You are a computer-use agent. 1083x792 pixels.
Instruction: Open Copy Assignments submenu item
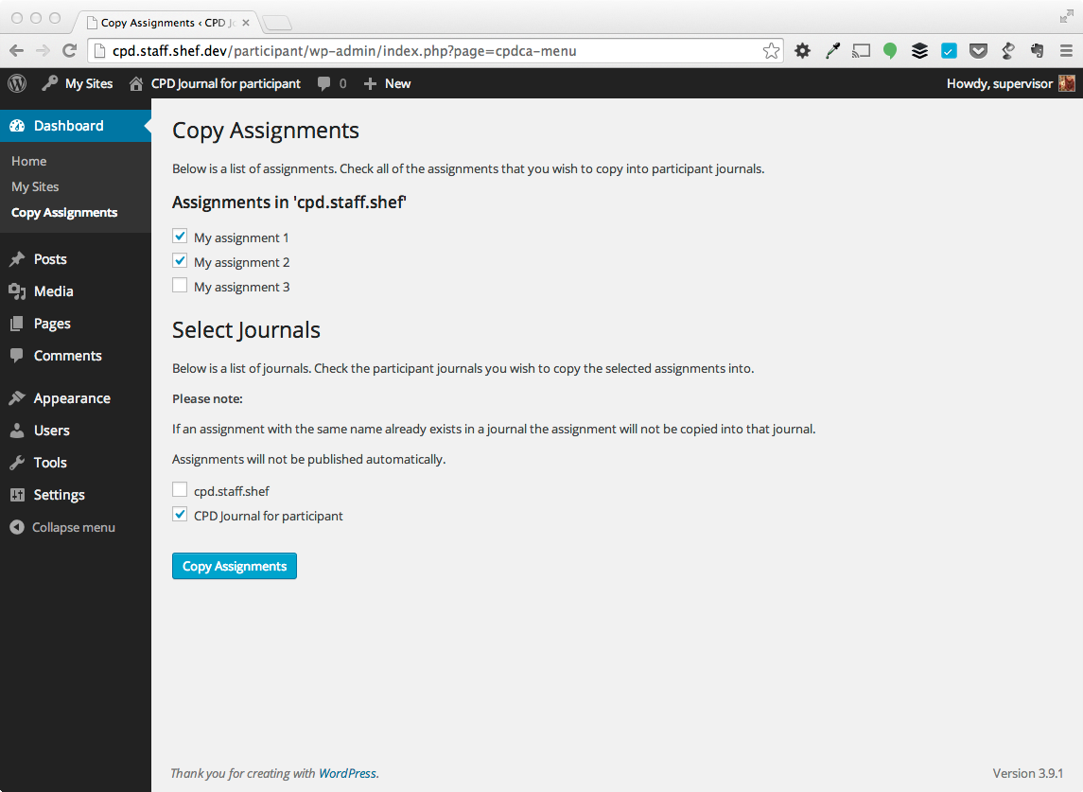pyautogui.click(x=64, y=212)
